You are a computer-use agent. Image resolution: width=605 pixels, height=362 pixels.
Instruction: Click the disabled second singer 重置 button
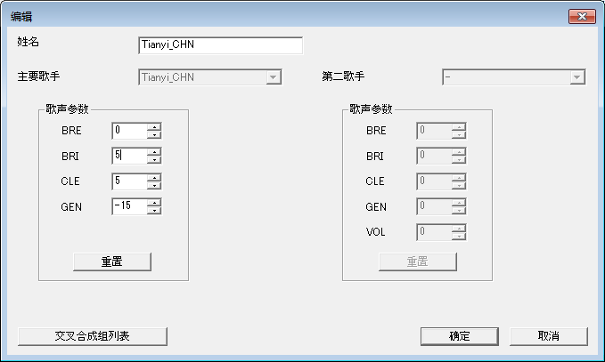[418, 261]
